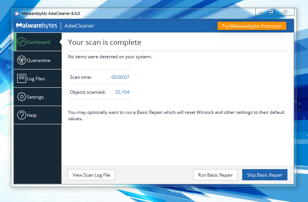Click the Log Files document icon
Viewport: 308px width, 202px height.
(x=22, y=78)
